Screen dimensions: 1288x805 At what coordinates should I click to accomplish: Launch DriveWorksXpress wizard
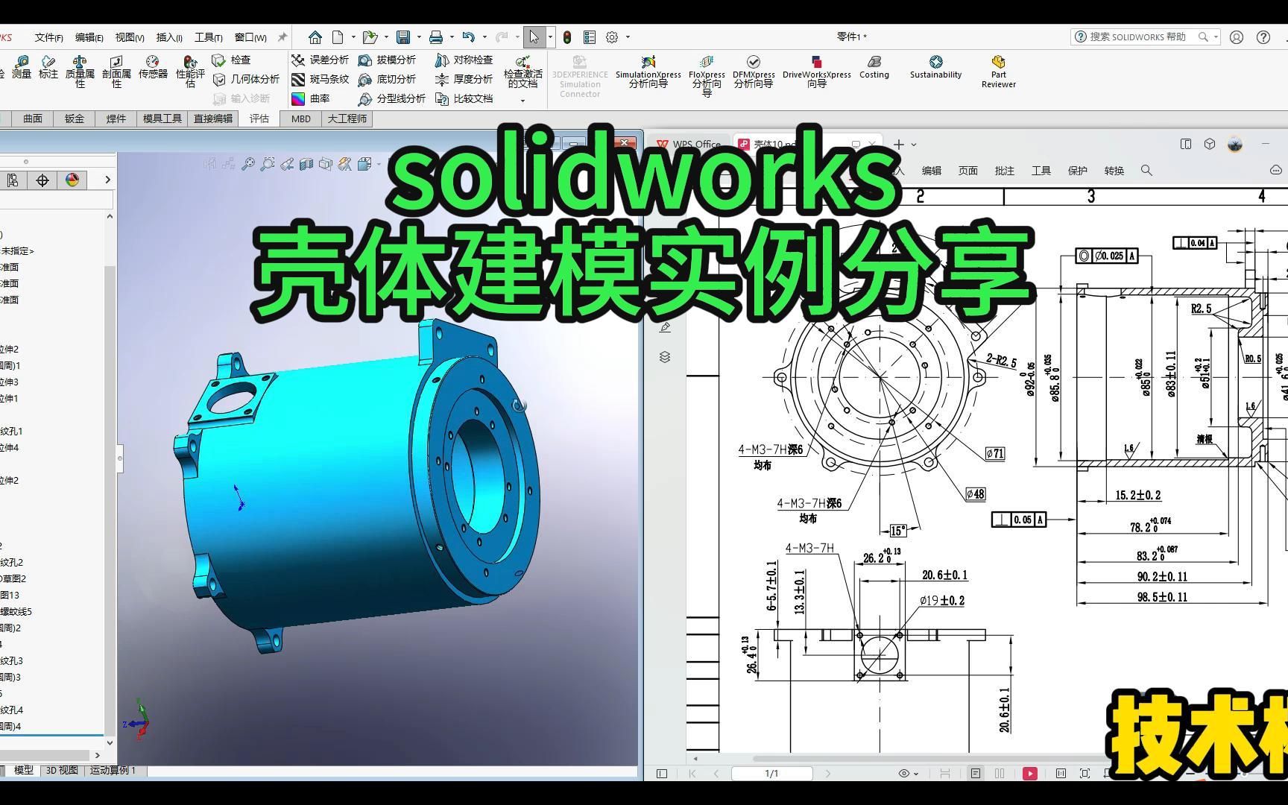[816, 72]
